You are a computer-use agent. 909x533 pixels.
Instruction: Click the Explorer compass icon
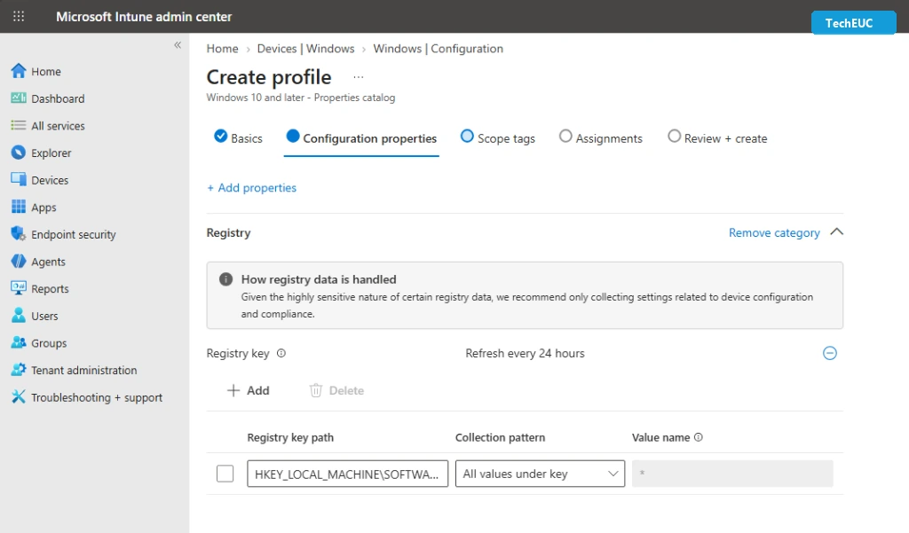[19, 153]
